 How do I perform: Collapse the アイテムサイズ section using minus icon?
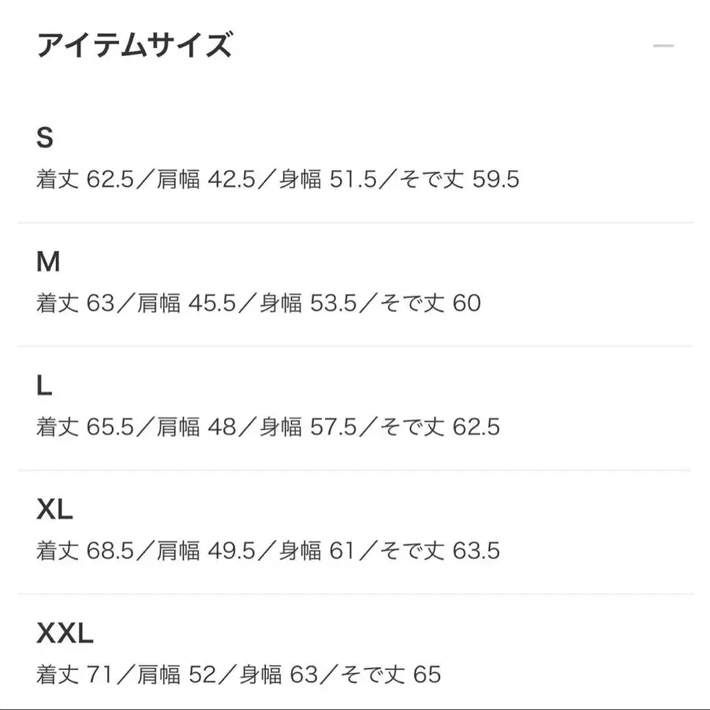coord(663,46)
